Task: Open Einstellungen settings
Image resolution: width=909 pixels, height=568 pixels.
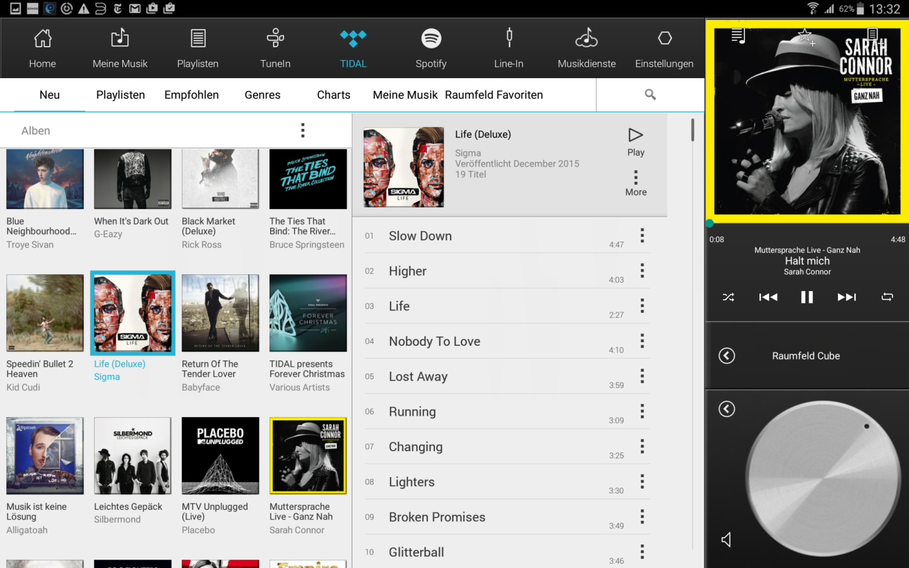Action: (x=664, y=48)
